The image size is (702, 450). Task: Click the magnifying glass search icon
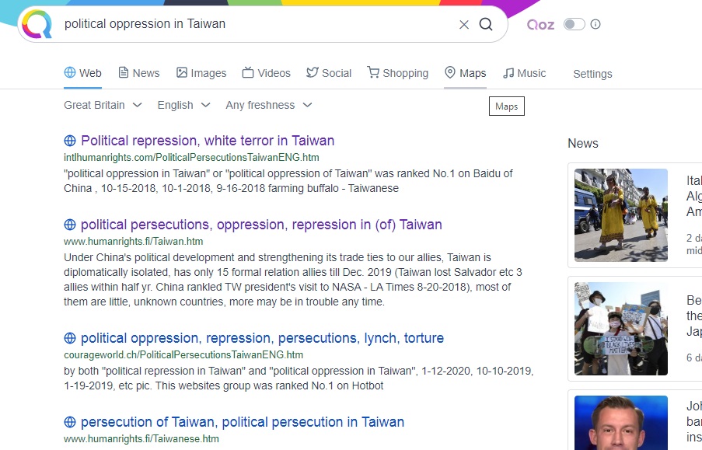coord(486,24)
